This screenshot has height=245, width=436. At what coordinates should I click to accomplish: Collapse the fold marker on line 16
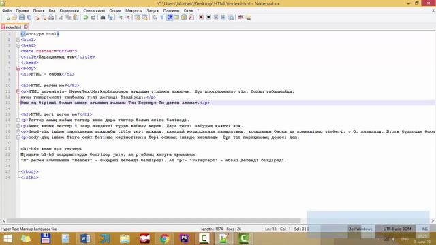(18, 120)
